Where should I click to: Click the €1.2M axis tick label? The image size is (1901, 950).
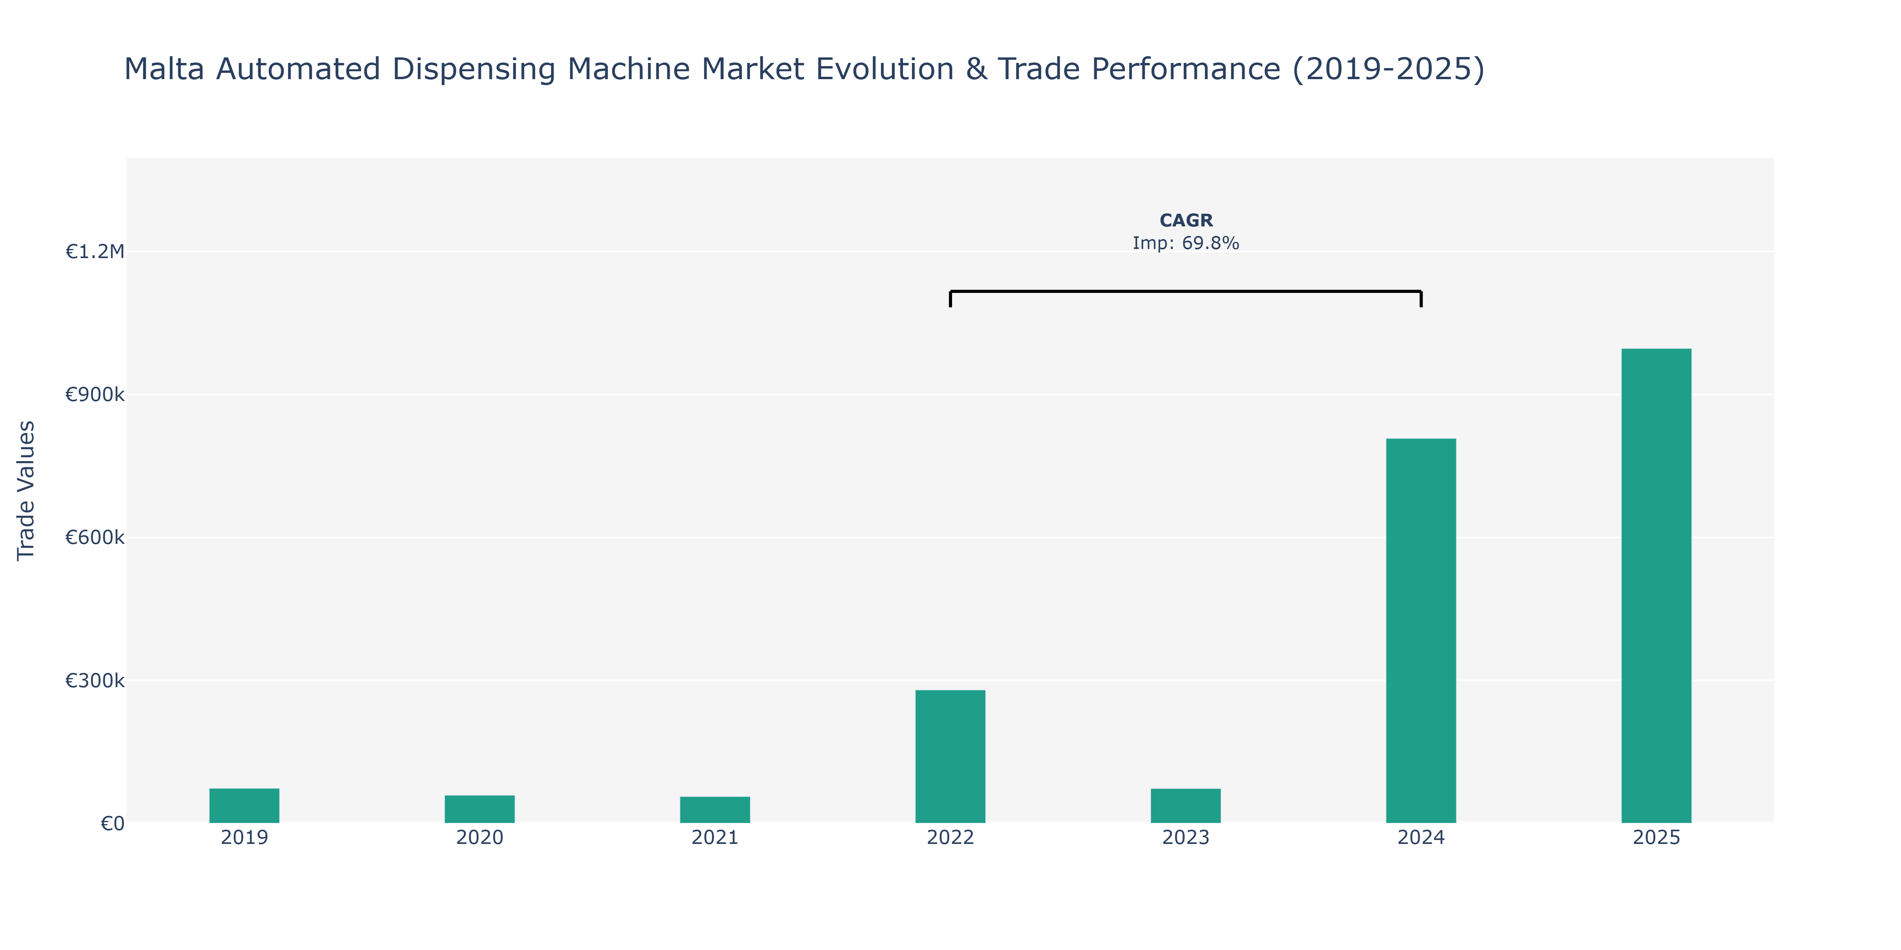coord(95,252)
